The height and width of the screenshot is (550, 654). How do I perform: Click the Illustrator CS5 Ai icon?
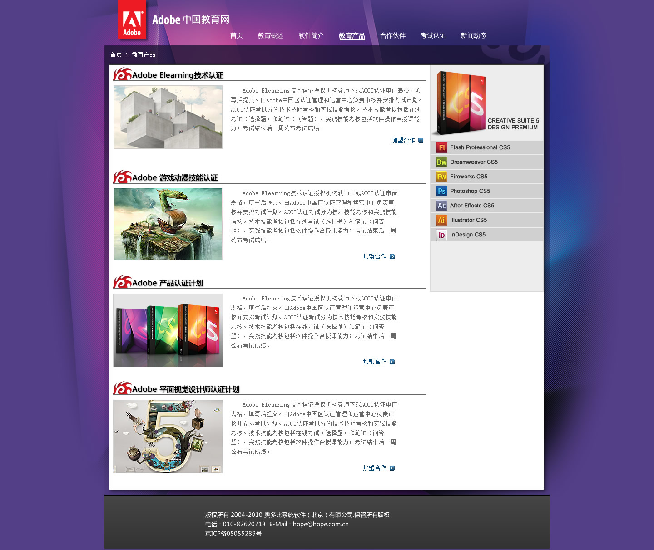(441, 220)
